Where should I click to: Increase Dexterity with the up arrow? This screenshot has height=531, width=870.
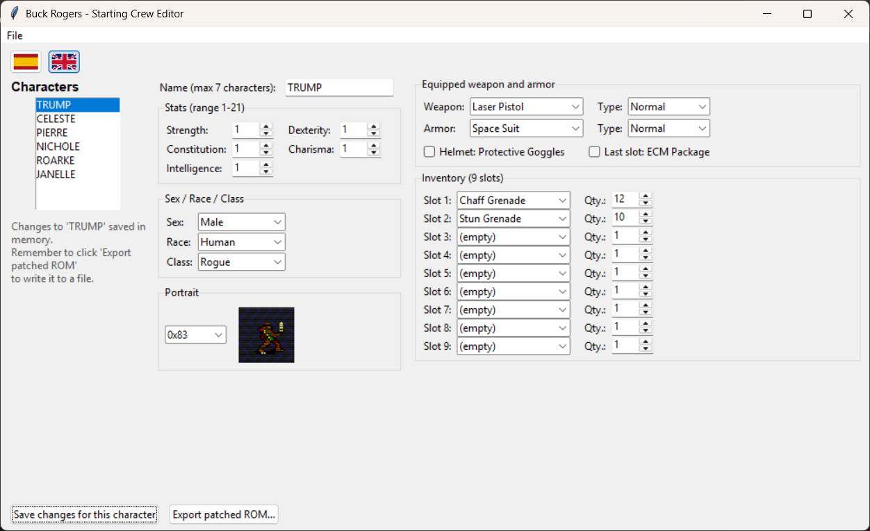[x=374, y=126]
